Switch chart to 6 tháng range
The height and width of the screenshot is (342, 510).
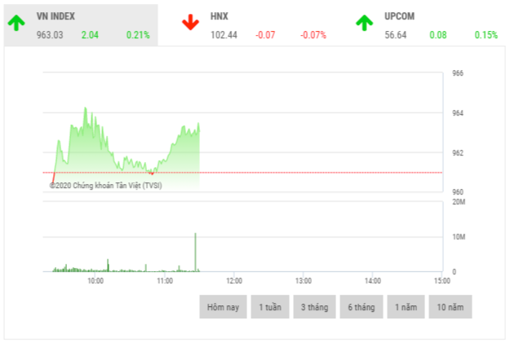pos(361,307)
